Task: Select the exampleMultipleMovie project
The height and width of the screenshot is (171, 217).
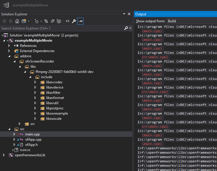Action: tap(33, 41)
